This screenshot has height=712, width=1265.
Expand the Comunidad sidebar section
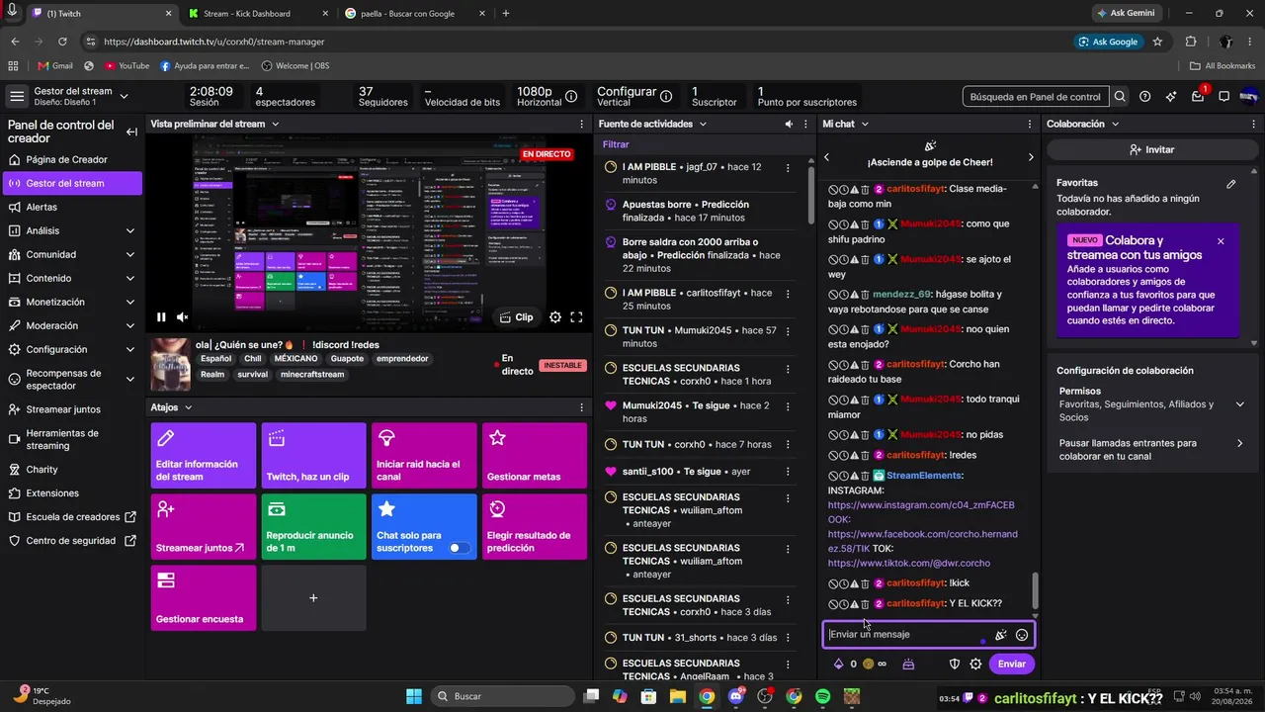[130, 254]
